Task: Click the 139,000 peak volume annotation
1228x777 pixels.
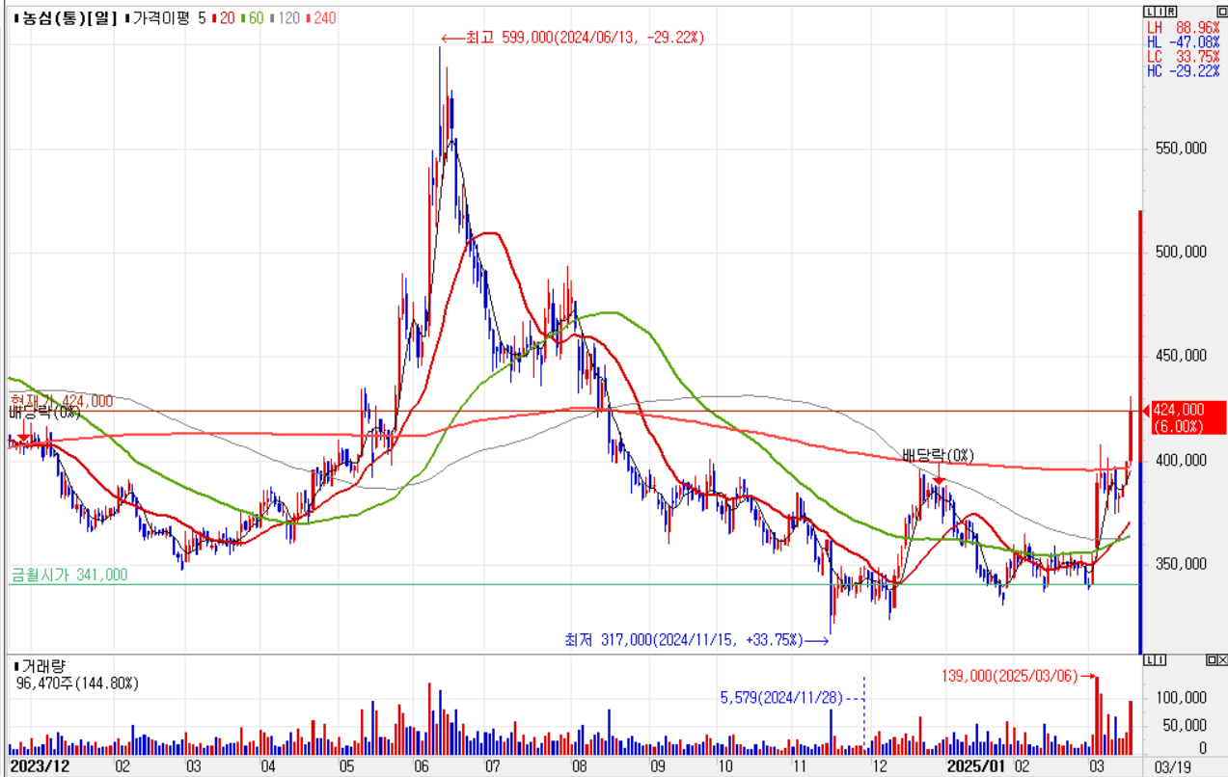Action: (1010, 676)
